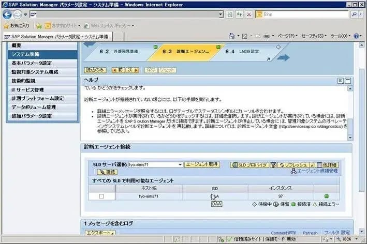Go back with the browser Back arrow
This screenshot has width=367, height=244.
click(7, 14)
